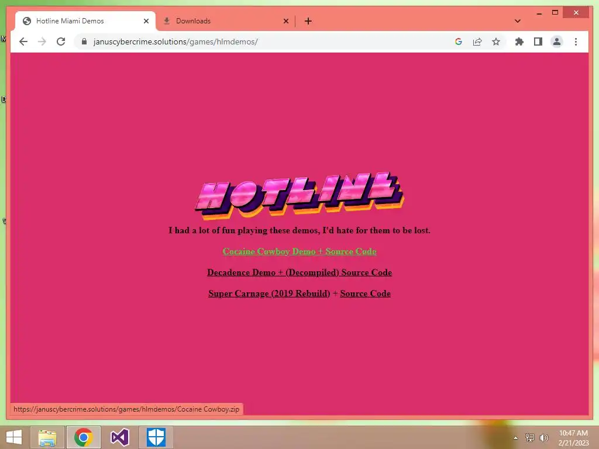Click the Chrome taskbar icon
This screenshot has height=449, width=599.
tap(84, 437)
